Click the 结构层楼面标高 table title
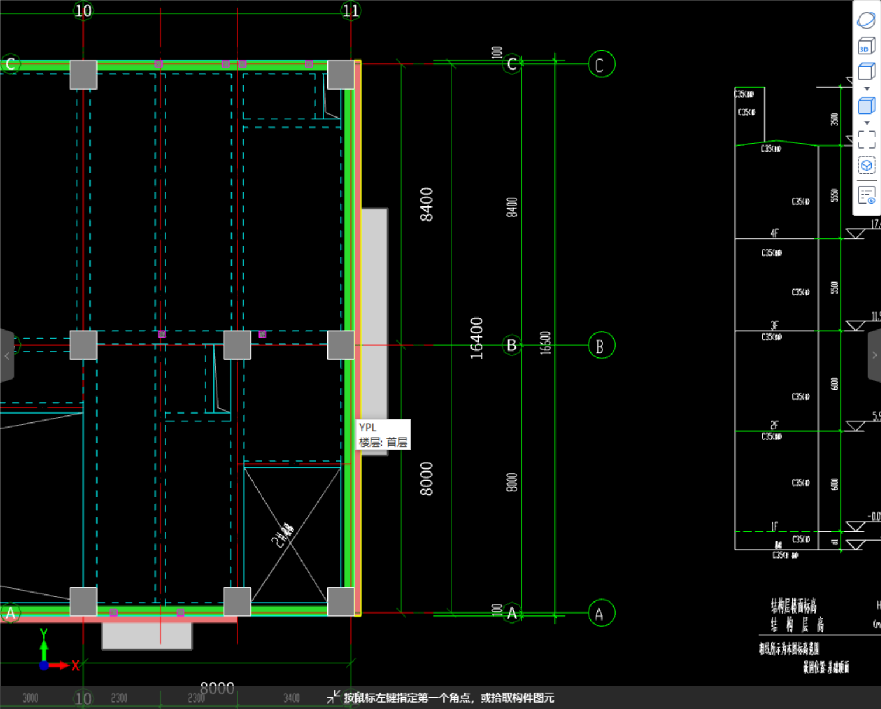This screenshot has height=709, width=881. 793,605
